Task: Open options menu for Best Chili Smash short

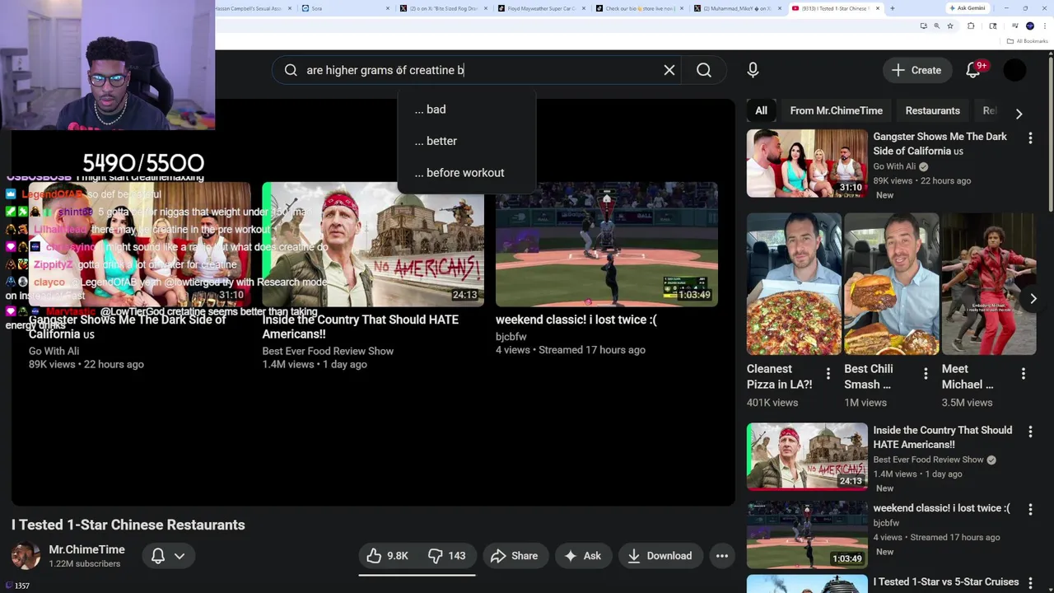Action: click(x=926, y=373)
